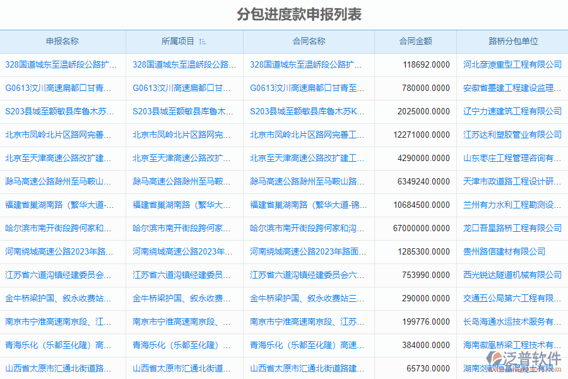The image size is (568, 379).
Task: Click 海南徽瑞桥梁工程技术有... unit link
Action: click(512, 345)
